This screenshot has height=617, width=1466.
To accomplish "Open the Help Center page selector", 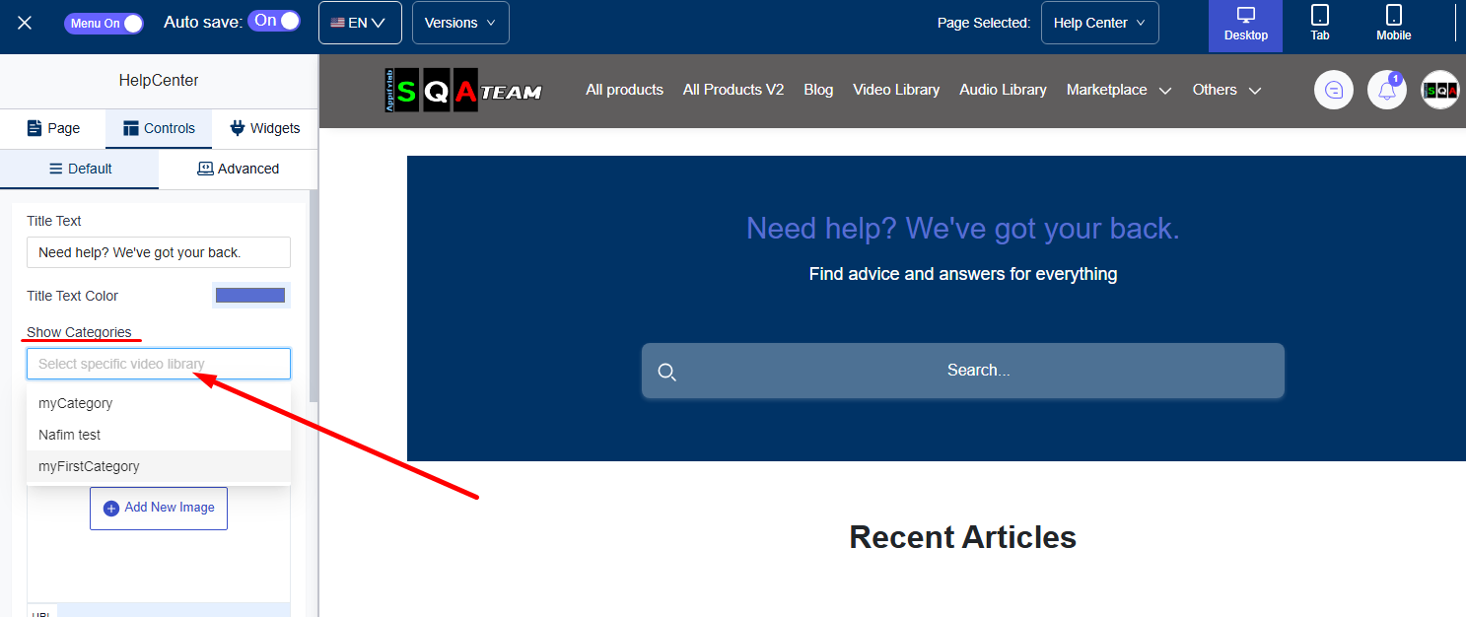I will point(1099,23).
